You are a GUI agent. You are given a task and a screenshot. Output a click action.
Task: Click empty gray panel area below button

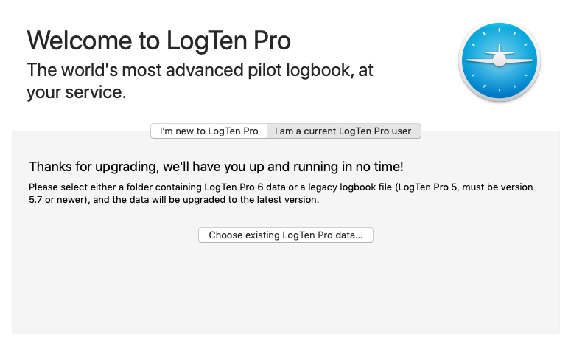[x=286, y=288]
